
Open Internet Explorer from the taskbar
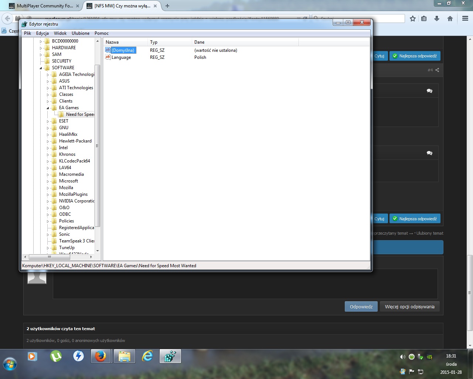(x=147, y=356)
